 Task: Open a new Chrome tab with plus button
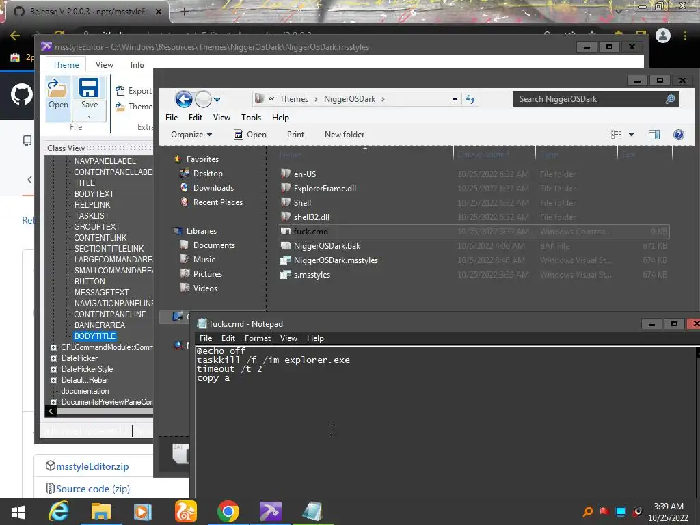click(x=185, y=12)
